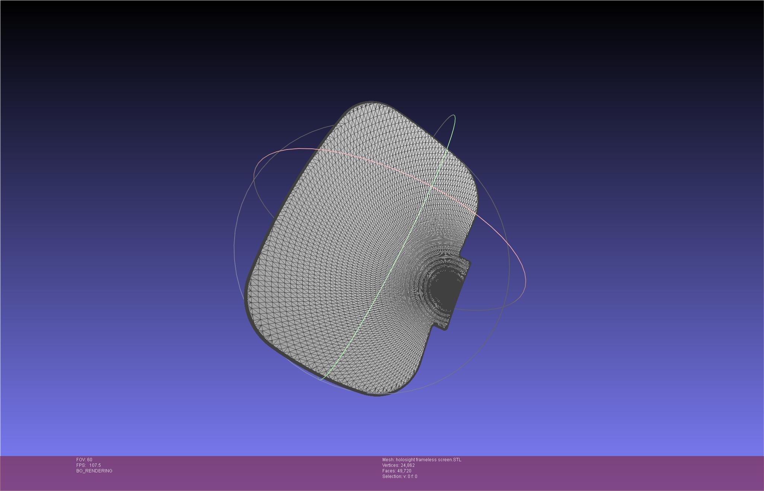
Task: Click the top tip of the green arc
Action: click(454, 116)
